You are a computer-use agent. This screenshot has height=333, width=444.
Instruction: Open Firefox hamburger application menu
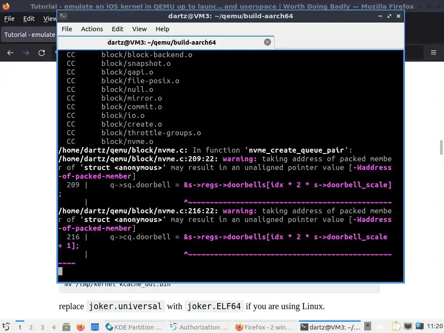click(x=434, y=52)
